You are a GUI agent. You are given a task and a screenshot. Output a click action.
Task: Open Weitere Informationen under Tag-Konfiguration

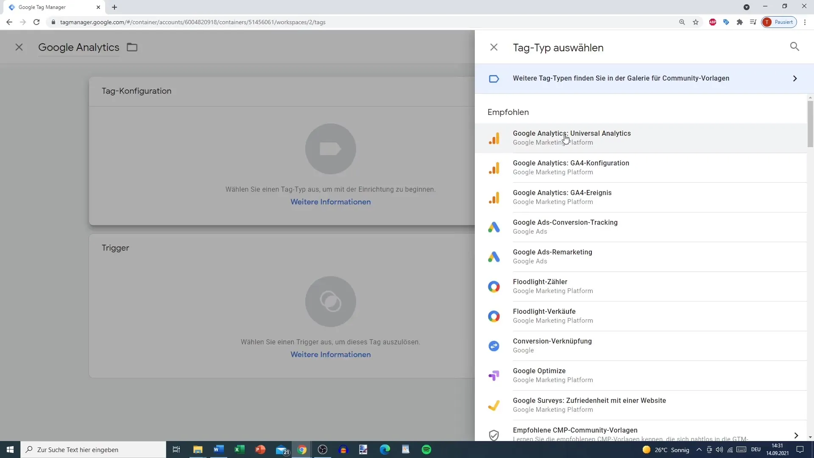coord(331,202)
